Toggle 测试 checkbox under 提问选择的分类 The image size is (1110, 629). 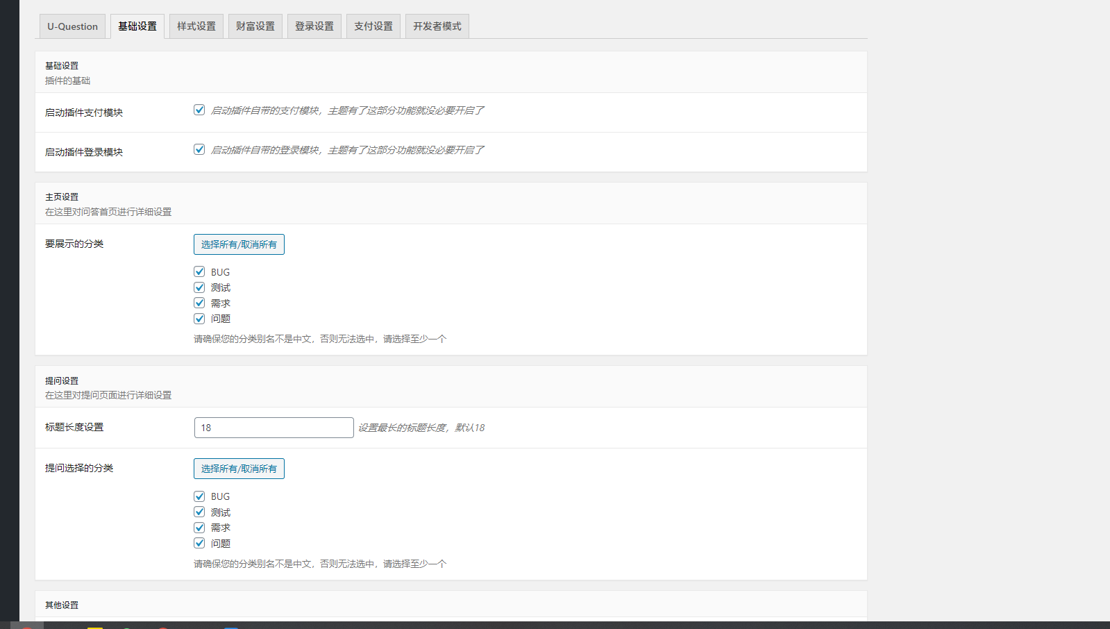(199, 512)
